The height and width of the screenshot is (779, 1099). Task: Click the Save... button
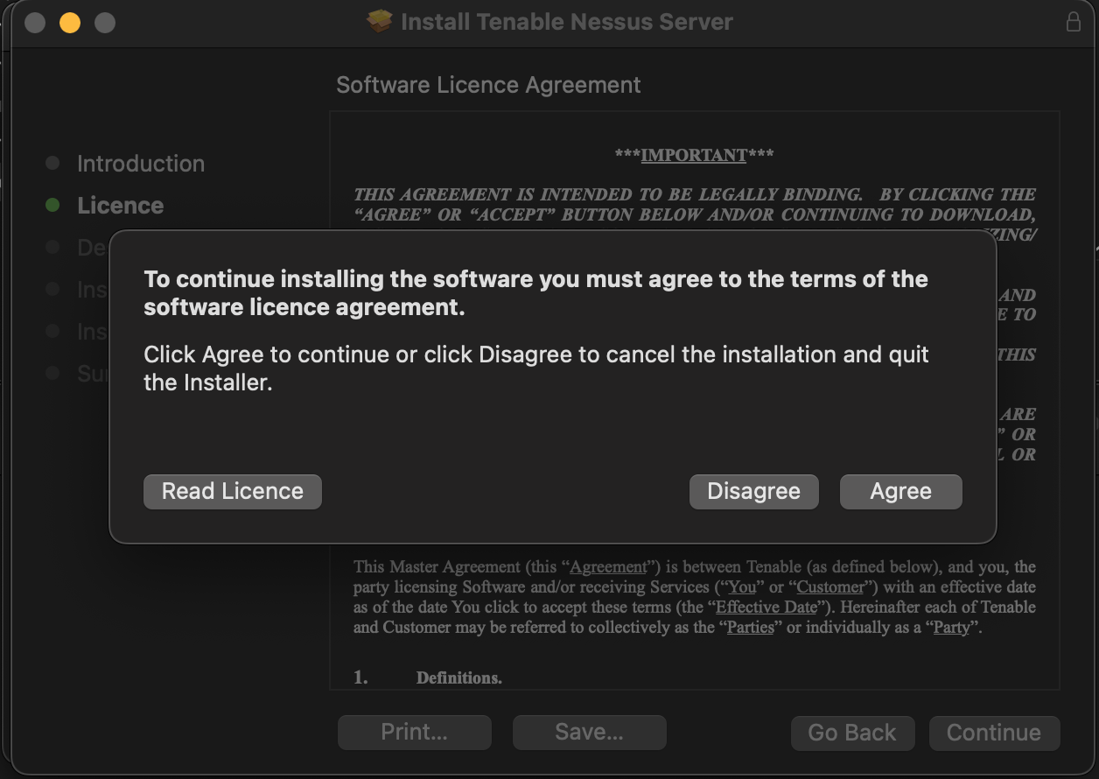589,733
